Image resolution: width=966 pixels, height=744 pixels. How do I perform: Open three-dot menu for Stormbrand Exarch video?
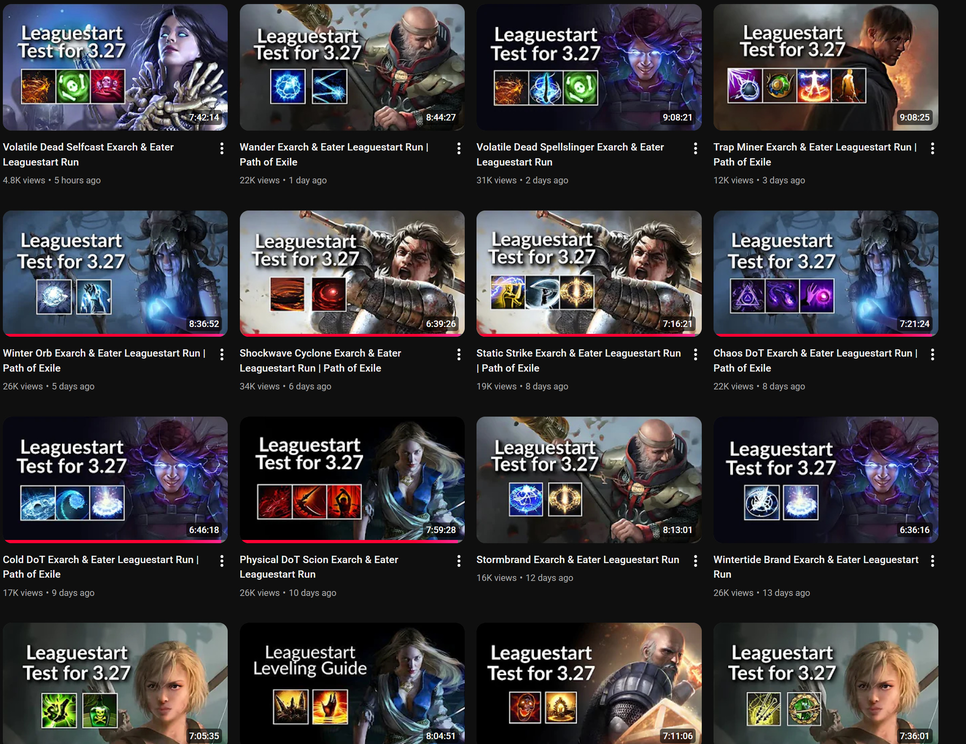click(695, 561)
